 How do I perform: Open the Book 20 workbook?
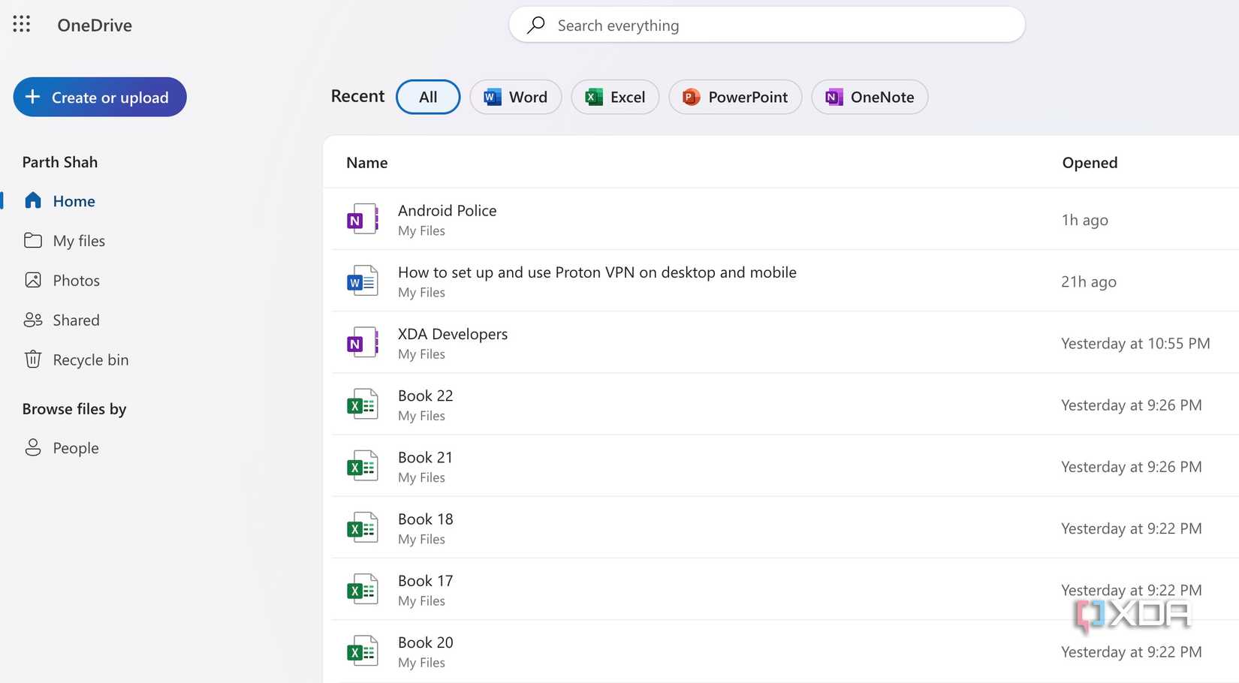click(425, 642)
